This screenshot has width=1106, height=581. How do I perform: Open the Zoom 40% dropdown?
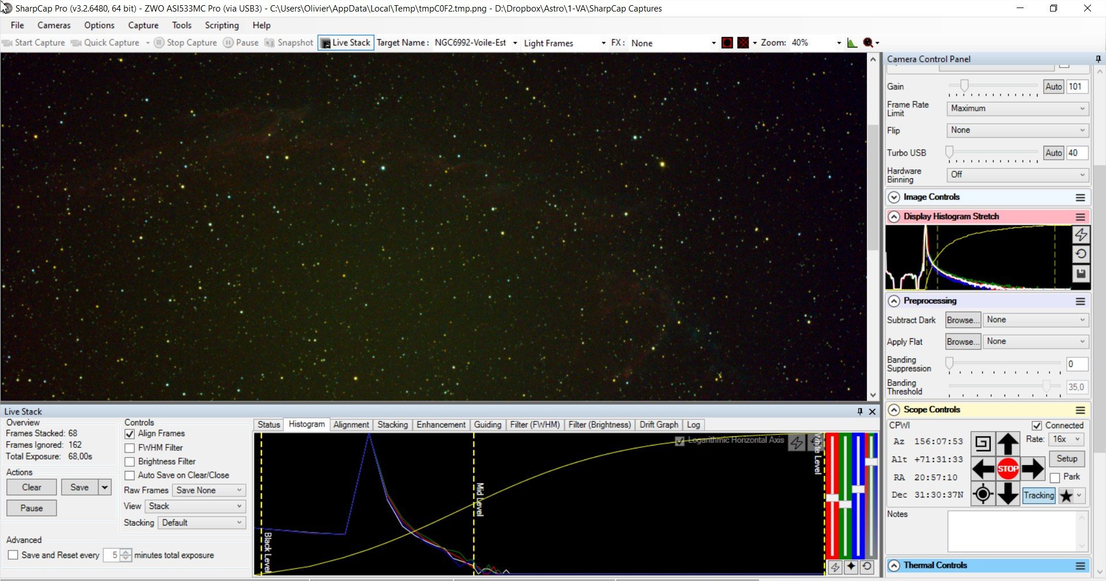point(839,43)
